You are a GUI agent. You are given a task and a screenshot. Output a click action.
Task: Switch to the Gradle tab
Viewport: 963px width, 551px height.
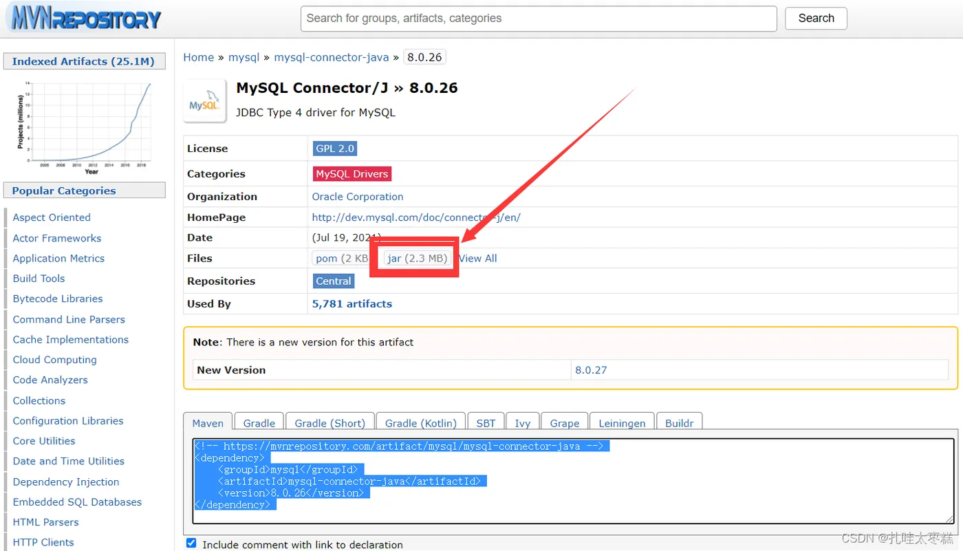pos(259,422)
